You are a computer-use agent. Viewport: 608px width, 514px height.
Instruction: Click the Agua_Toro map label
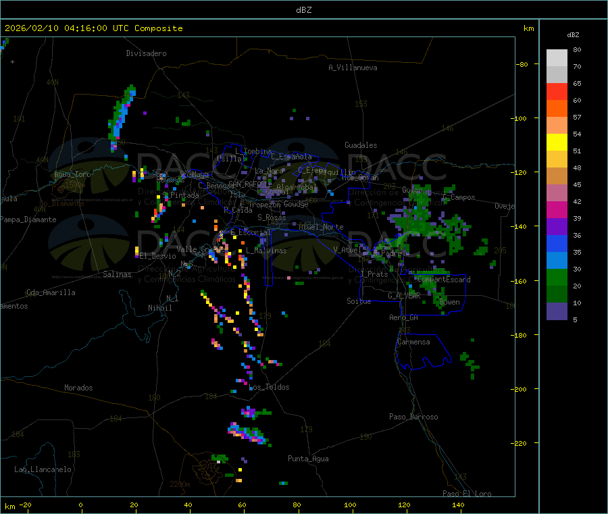click(72, 174)
